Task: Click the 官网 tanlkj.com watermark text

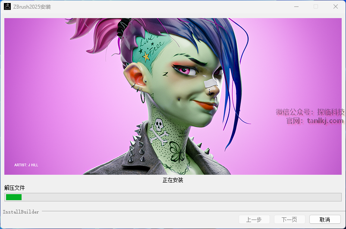Action: click(x=315, y=121)
